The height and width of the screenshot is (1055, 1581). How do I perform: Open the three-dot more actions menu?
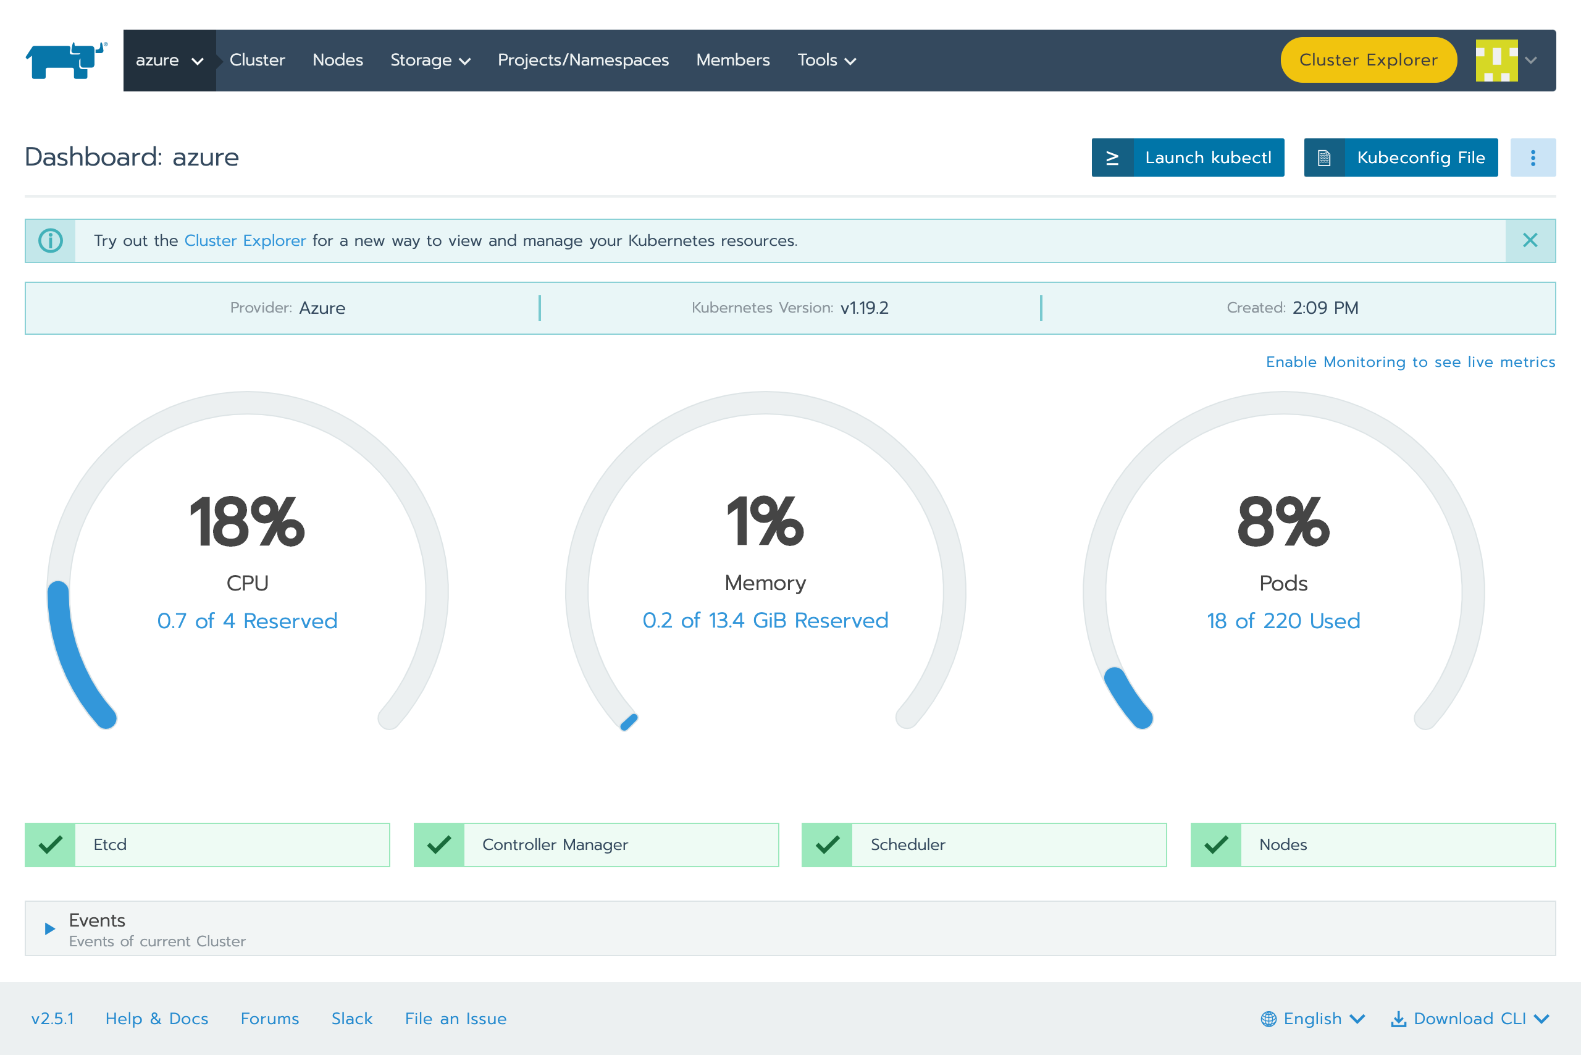pyautogui.click(x=1533, y=158)
